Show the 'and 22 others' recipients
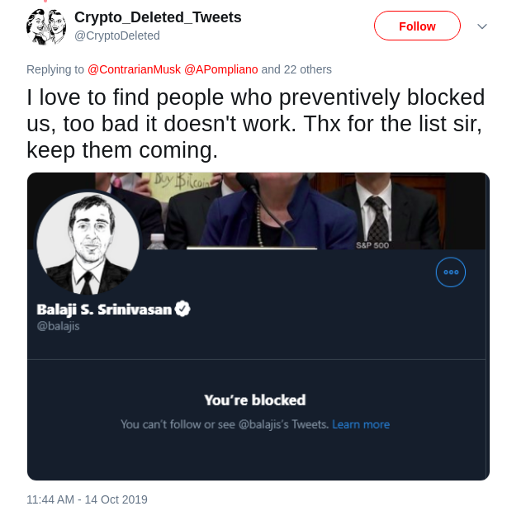The image size is (507, 511). (296, 69)
